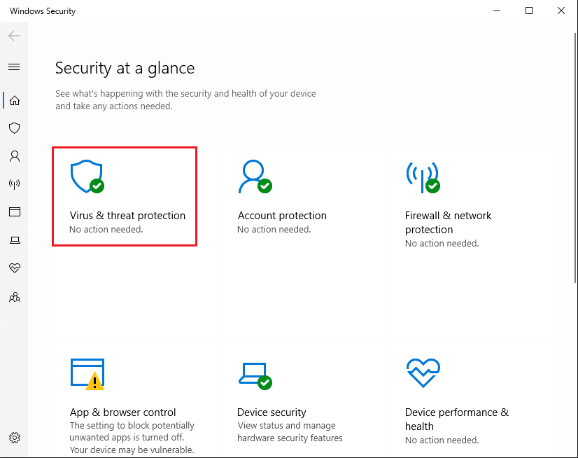Open Device performance & health heart icon
The width and height of the screenshot is (578, 458).
click(x=14, y=268)
